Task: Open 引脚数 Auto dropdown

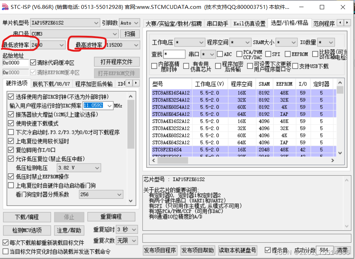Action: tap(129, 23)
